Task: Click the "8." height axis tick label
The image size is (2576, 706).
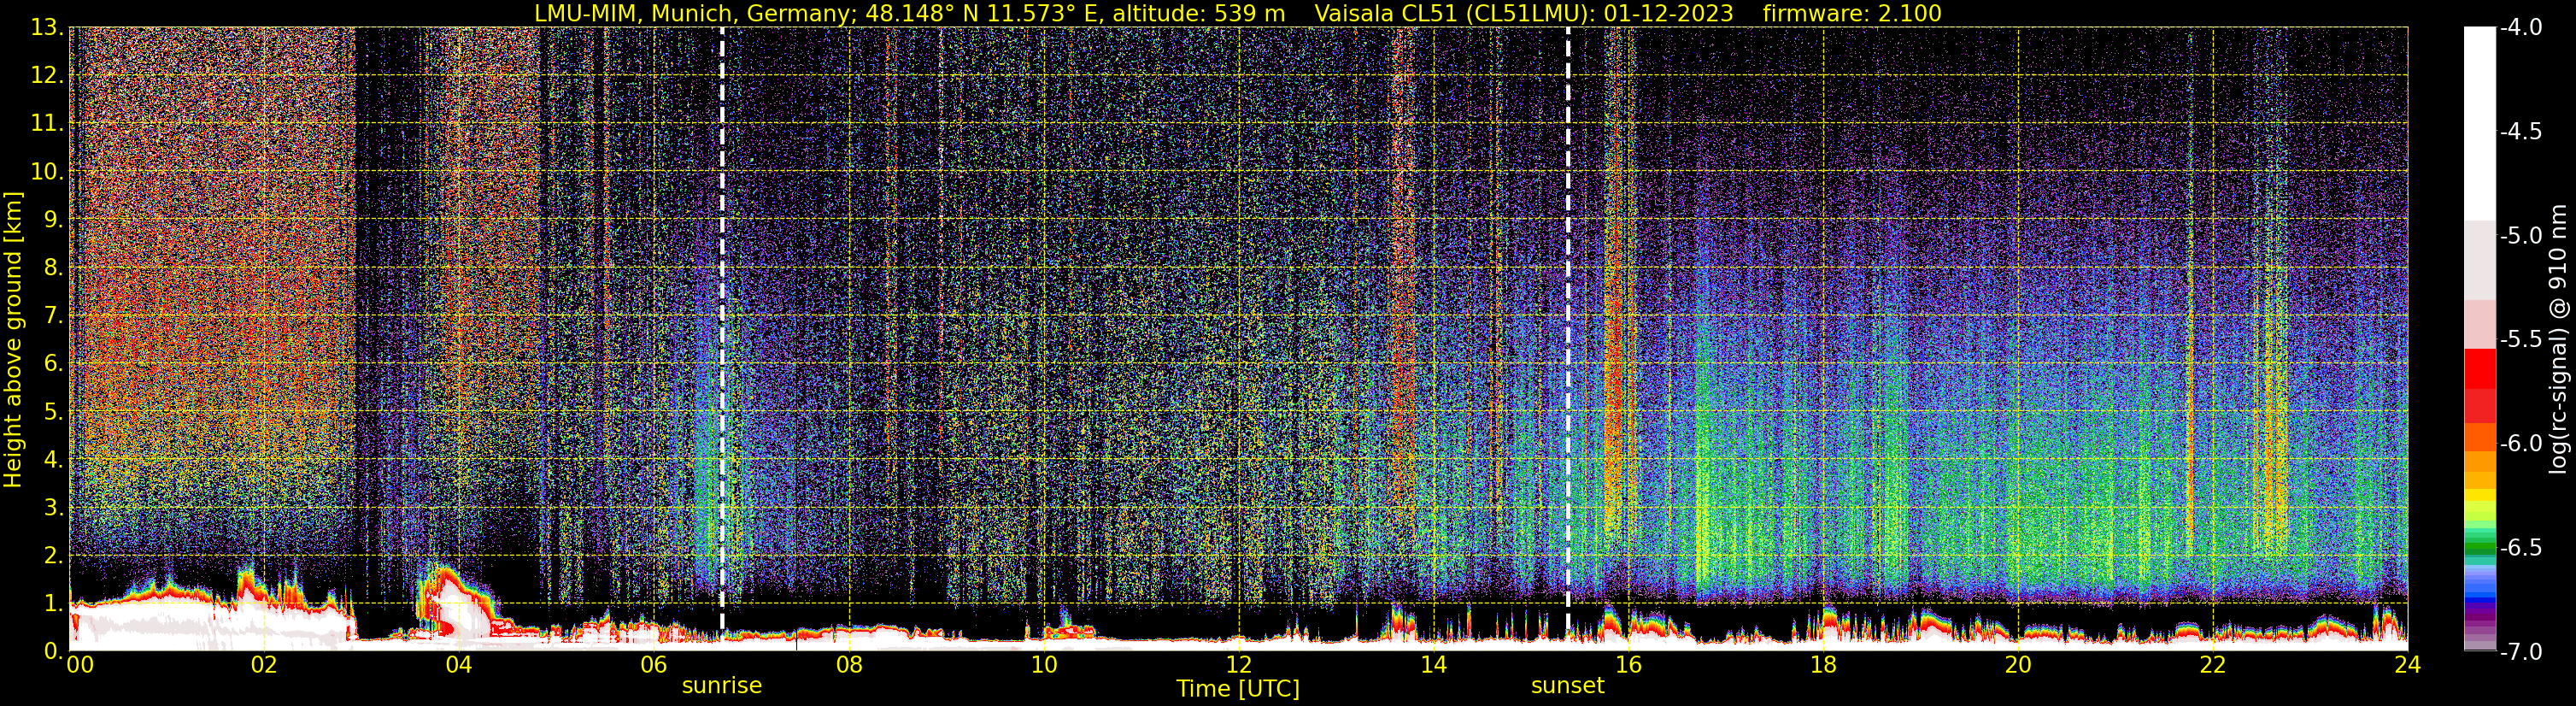Action: tap(54, 267)
